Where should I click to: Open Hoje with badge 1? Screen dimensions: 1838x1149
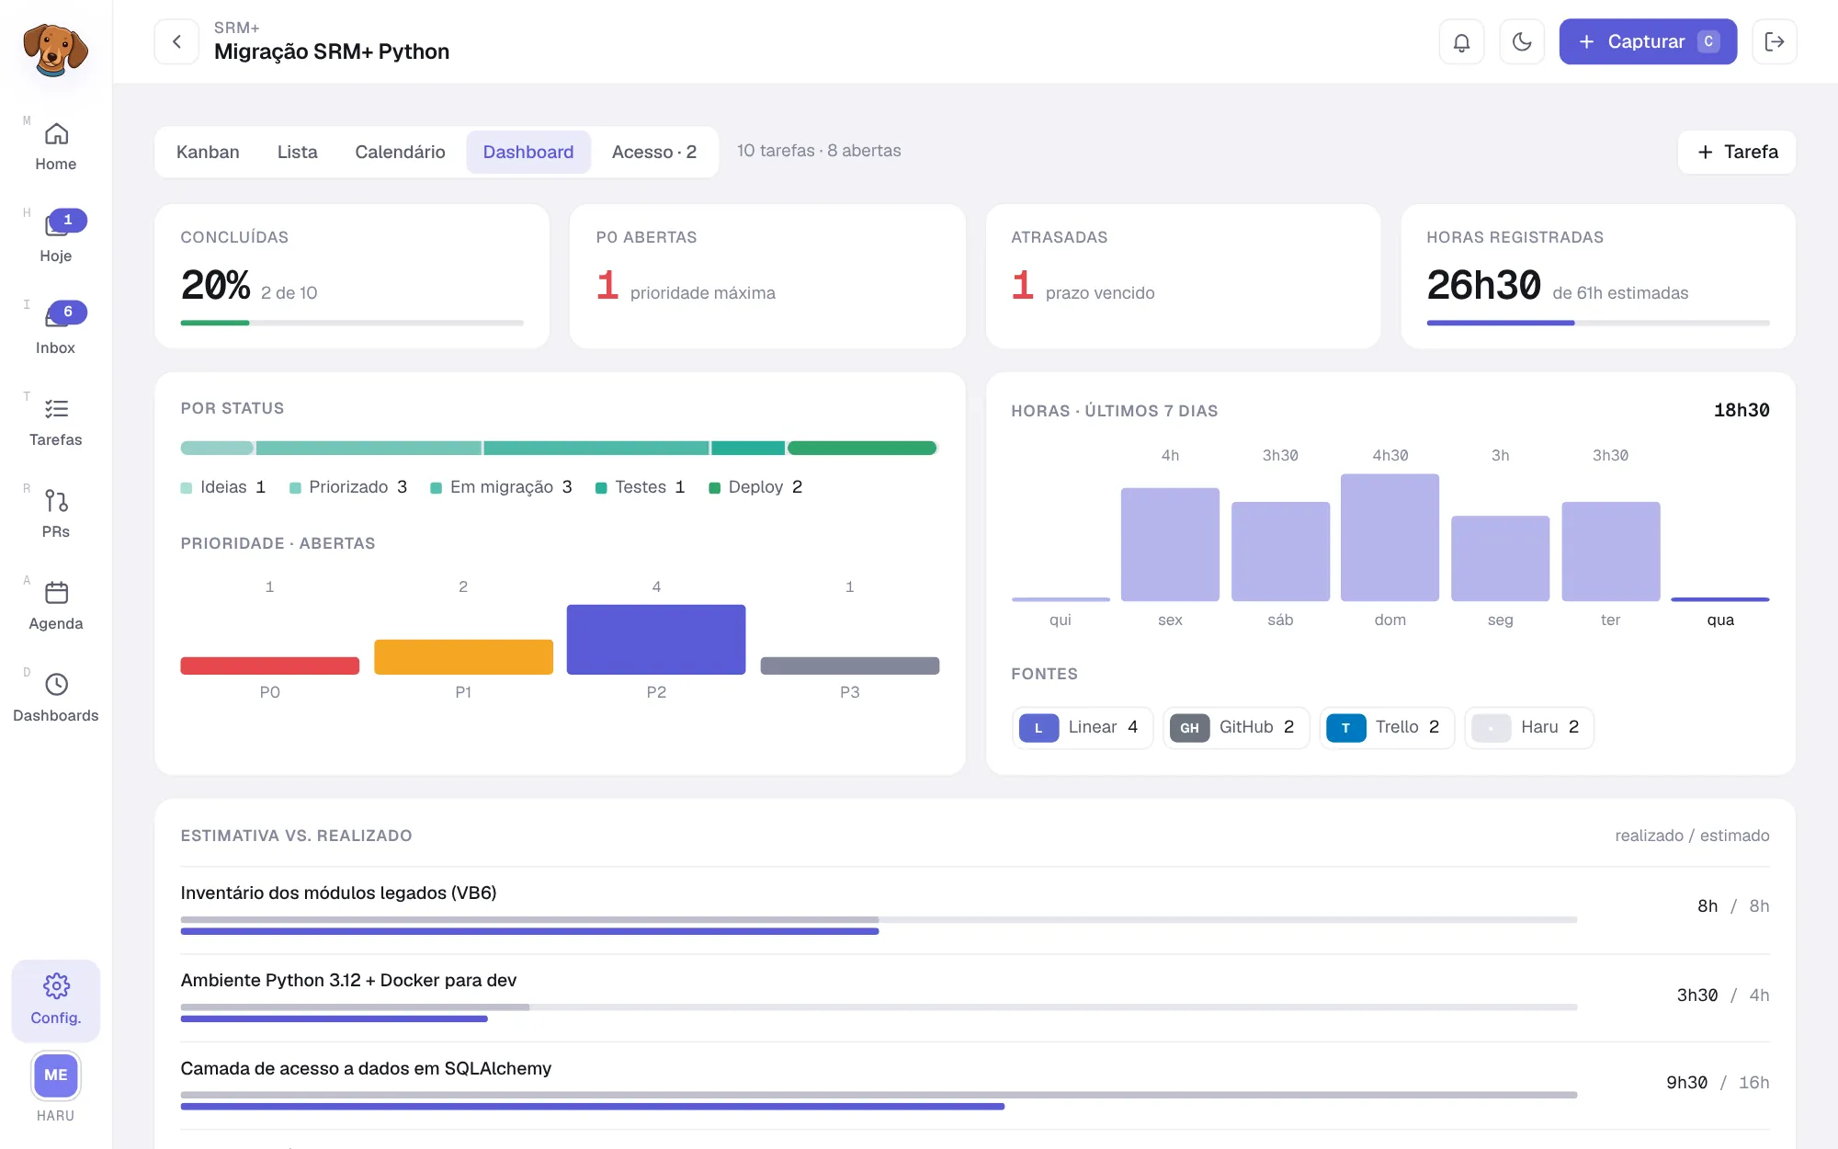tap(56, 239)
